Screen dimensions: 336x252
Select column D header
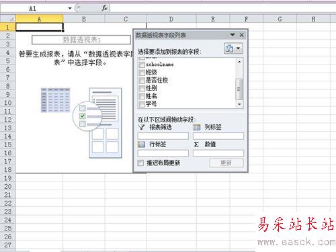(171, 19)
